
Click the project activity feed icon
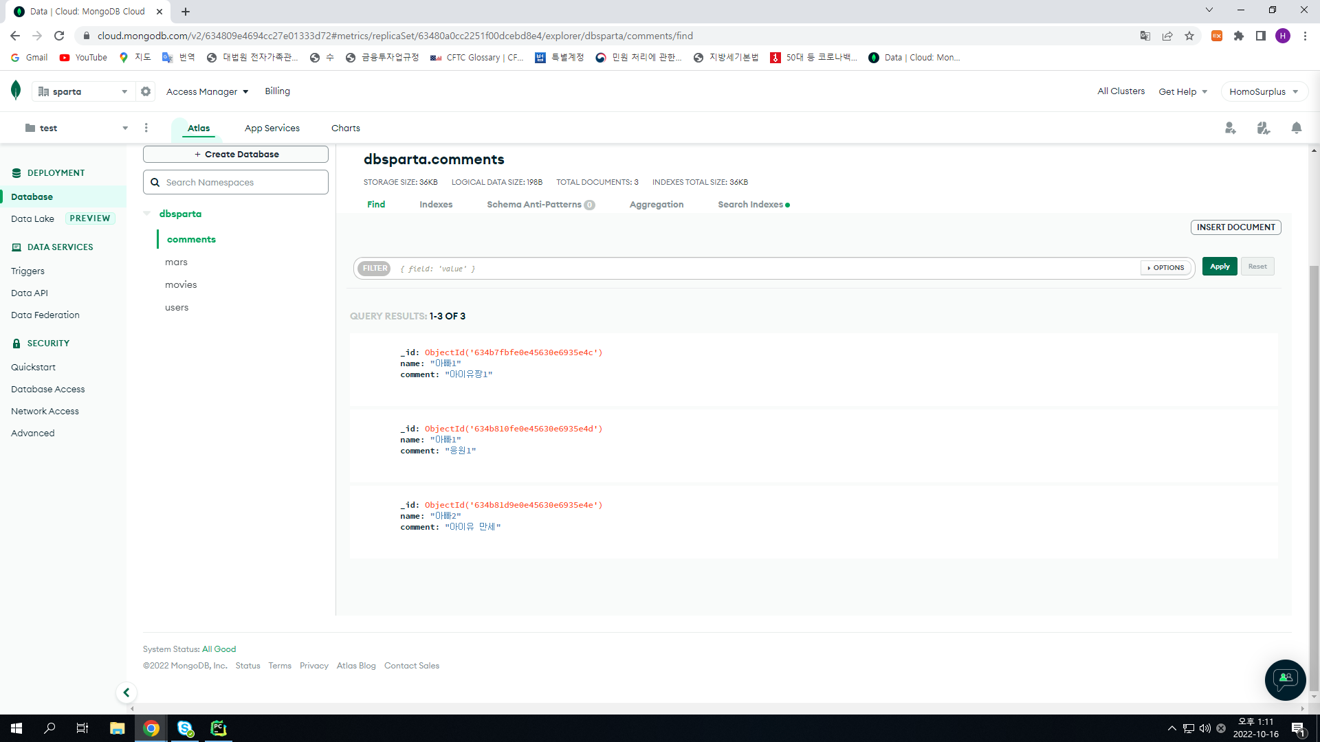[1263, 128]
